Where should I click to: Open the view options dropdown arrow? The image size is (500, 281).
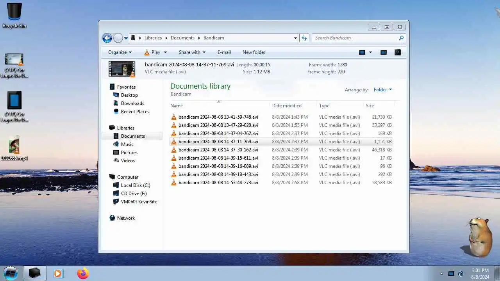370,52
